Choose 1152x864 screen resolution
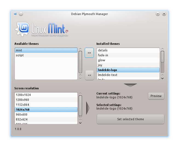 (x=46, y=105)
